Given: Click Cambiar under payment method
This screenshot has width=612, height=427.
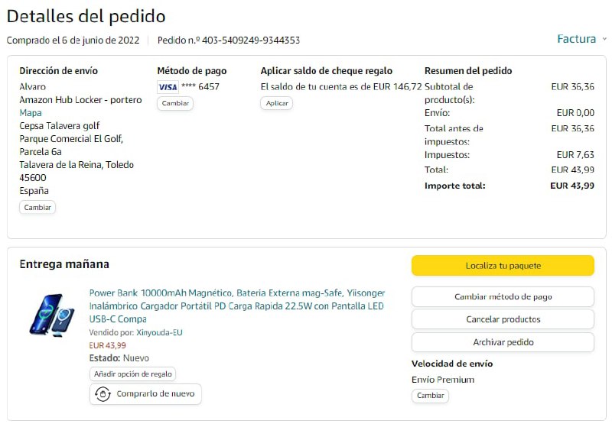Looking at the screenshot, I should point(175,103).
